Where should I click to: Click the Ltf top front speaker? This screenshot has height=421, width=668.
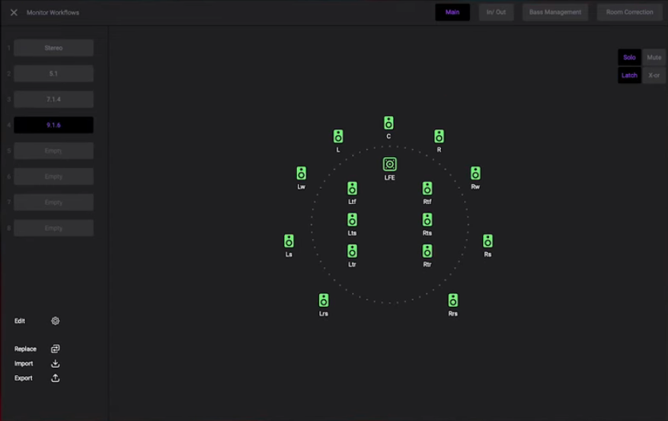click(352, 188)
